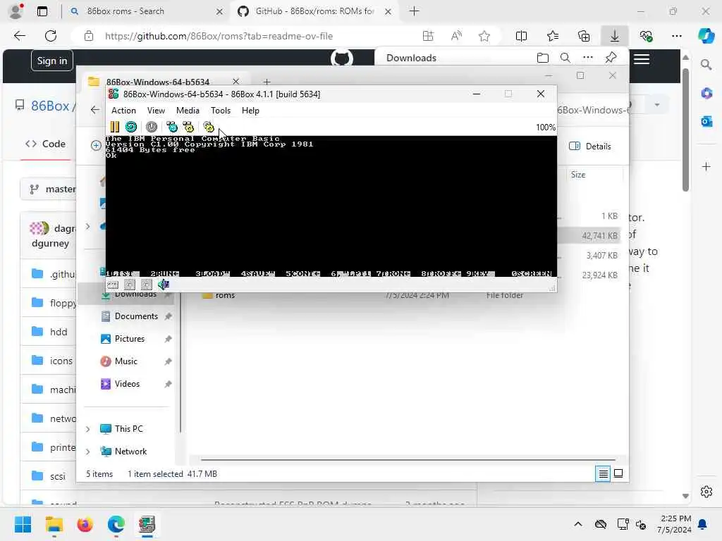The height and width of the screenshot is (541, 722).
Task: Open the Media menu in 86Box
Action: coord(188,111)
